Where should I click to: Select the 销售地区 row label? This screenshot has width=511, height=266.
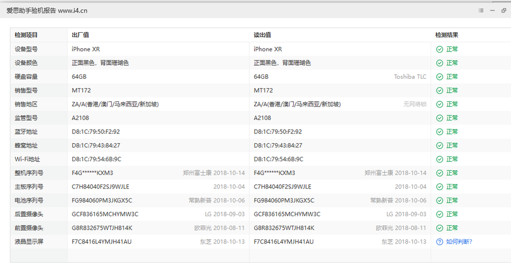26,104
